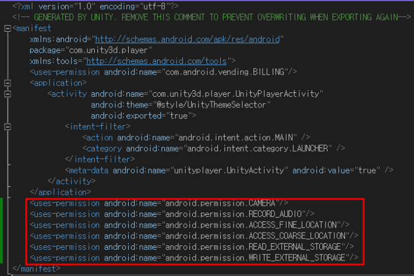This screenshot has width=414, height=276.
Task: Click the xmlns:android attribute name
Action: point(59,40)
